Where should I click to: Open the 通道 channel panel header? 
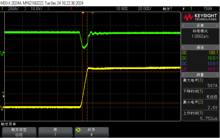coord(200,47)
